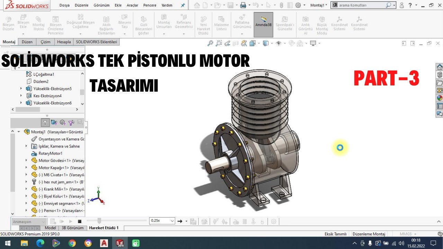This screenshot has width=443, height=249.
Task: Open Chrome from the taskbar
Action: coord(72,243)
